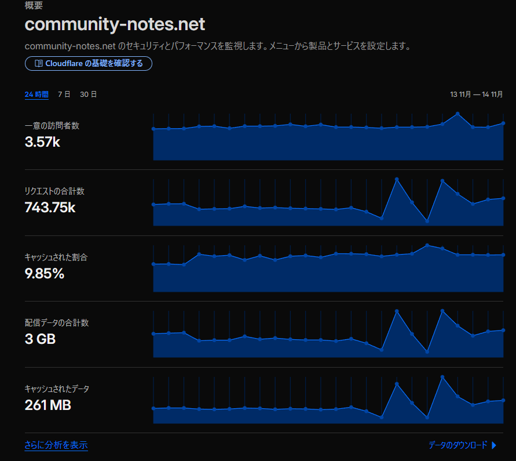This screenshot has height=461, width=516.
Task: Click the リクエストの合計数 requests chart
Action: pos(328,202)
